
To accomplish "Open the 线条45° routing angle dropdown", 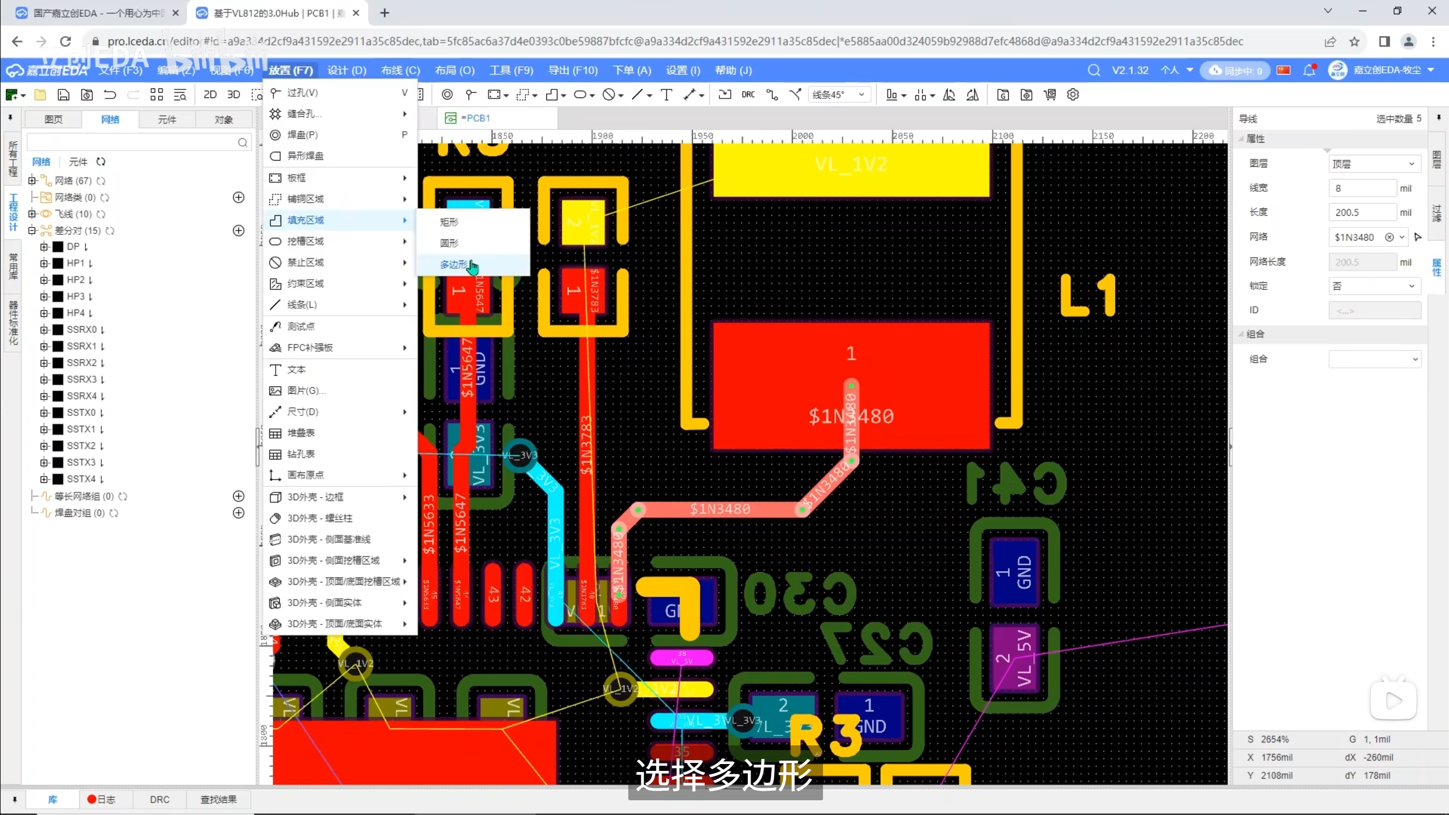I will [838, 95].
